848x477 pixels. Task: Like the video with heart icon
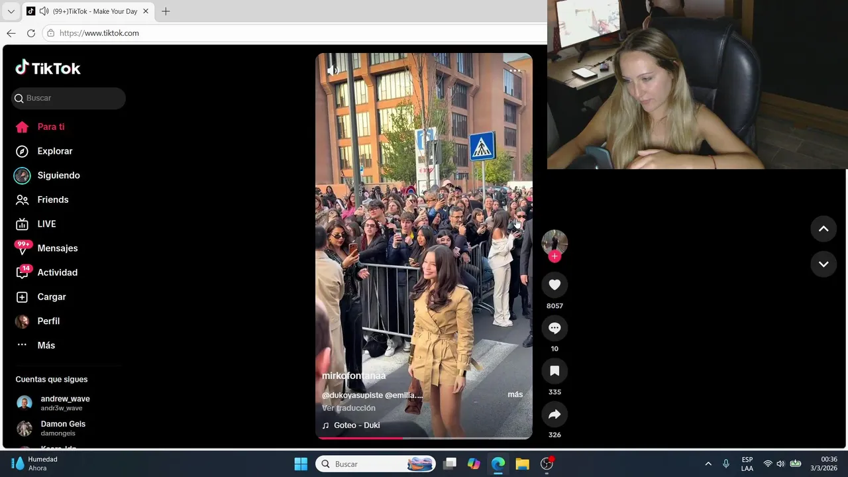pyautogui.click(x=555, y=285)
